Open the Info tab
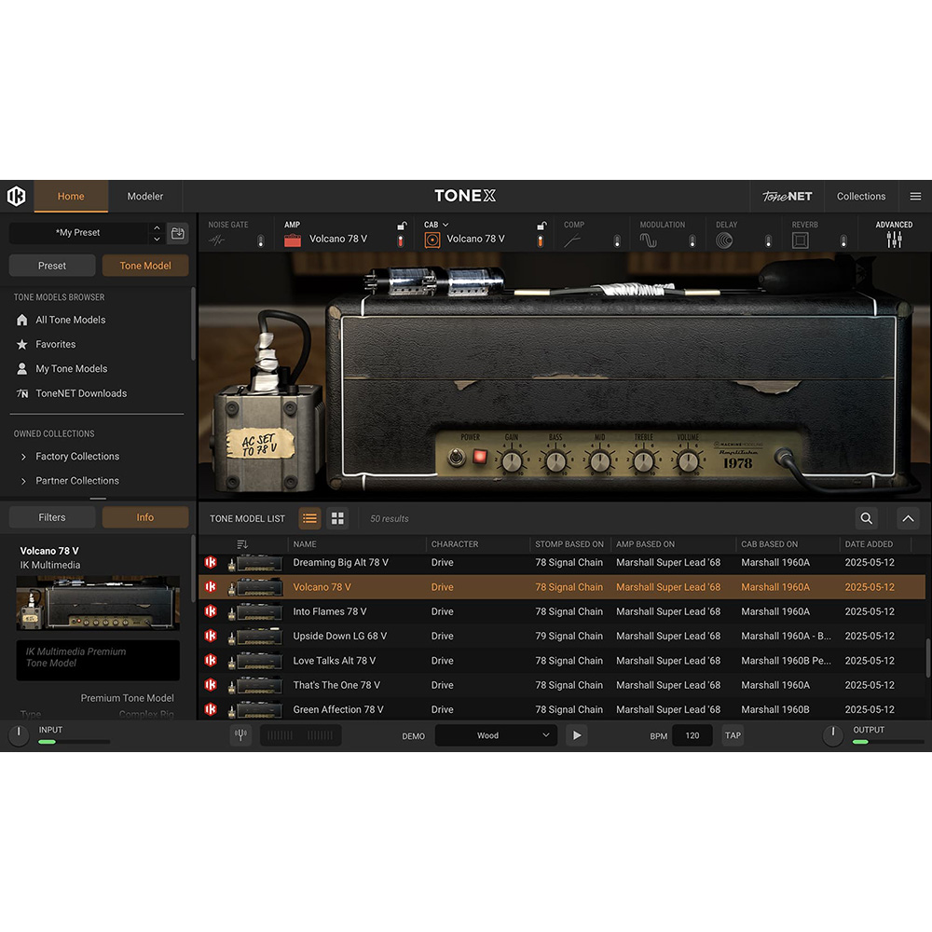Screen dimensions: 932x932 pyautogui.click(x=145, y=517)
